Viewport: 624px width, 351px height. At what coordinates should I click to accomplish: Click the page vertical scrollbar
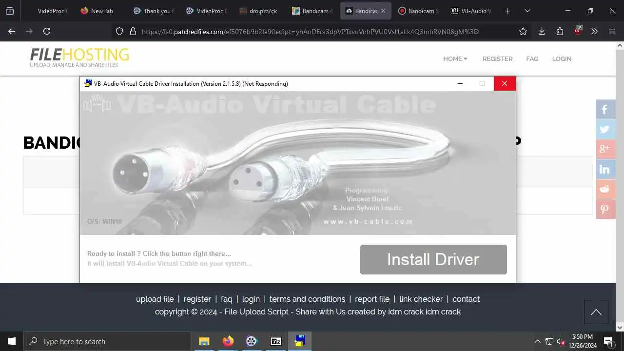[620, 185]
